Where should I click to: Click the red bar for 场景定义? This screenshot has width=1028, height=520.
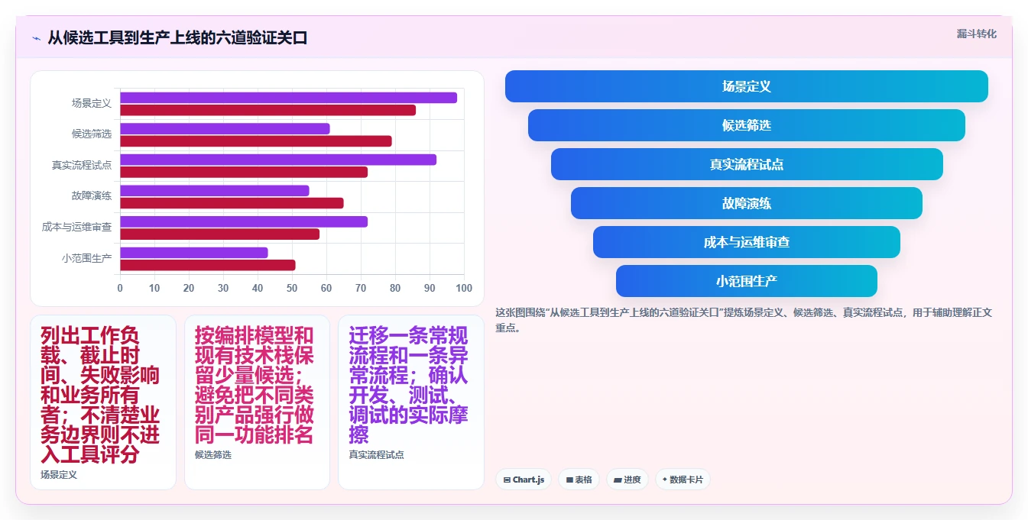(x=268, y=110)
